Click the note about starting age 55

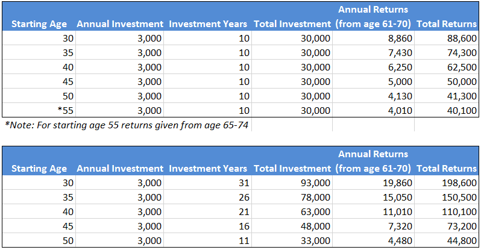click(x=127, y=125)
